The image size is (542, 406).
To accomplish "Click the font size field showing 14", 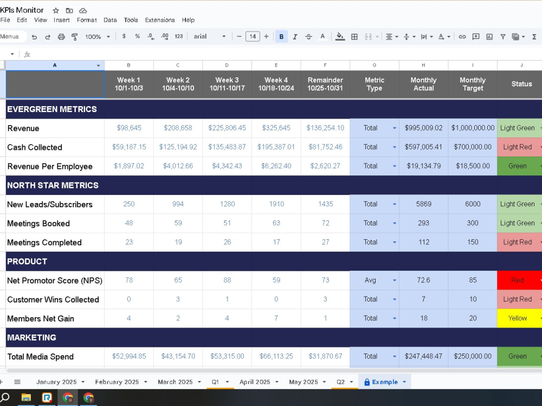I will click(253, 36).
